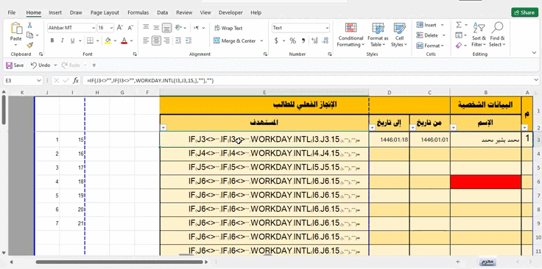The width and height of the screenshot is (542, 269).
Task: Toggle Bold formatting
Action: tap(52, 40)
